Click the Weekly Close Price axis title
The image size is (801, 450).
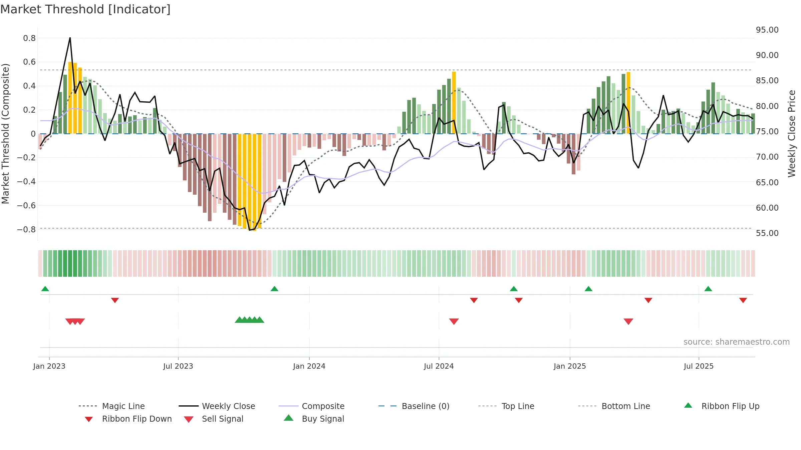[792, 134]
